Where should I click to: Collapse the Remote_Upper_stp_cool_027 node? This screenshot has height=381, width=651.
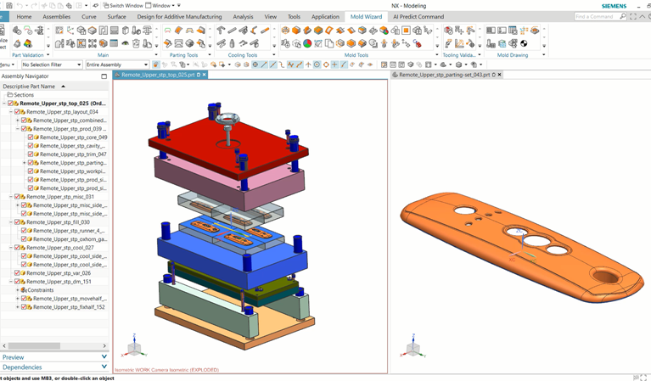(x=11, y=248)
